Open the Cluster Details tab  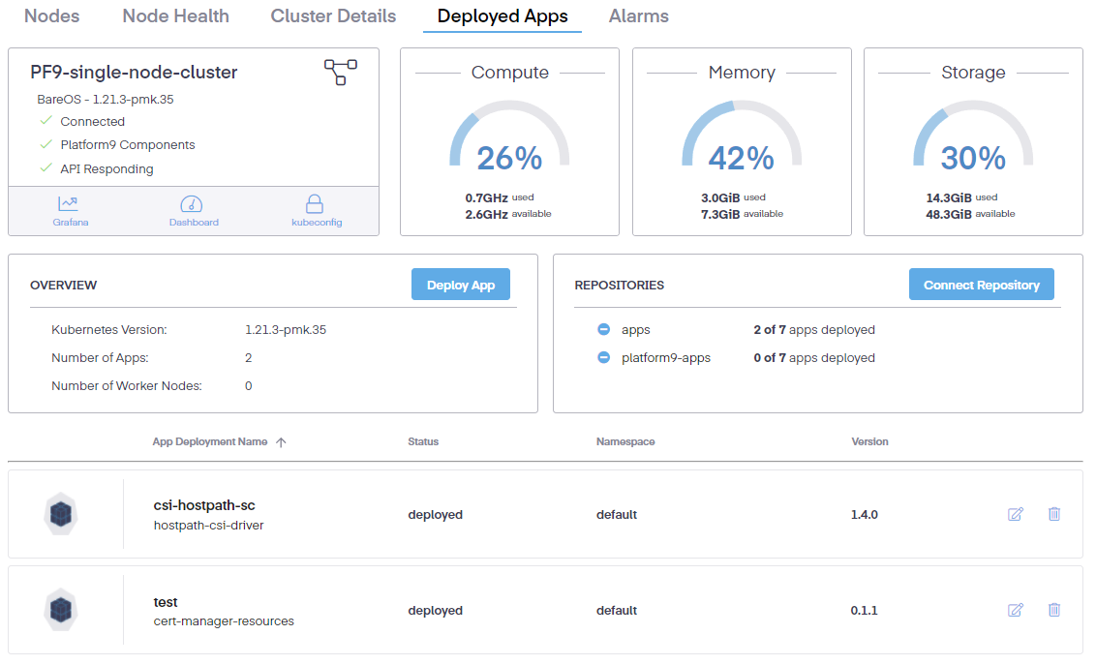(333, 16)
